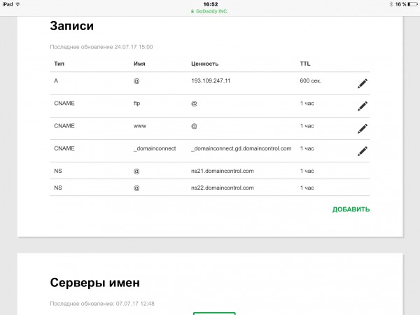Image resolution: width=420 pixels, height=315 pixels.
Task: Tap the iPad label in status bar
Action: click(8, 4)
